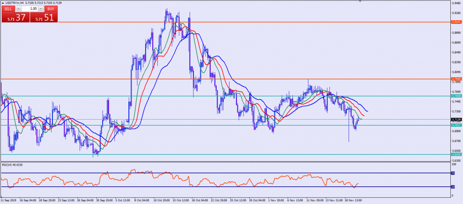Decrease lot volume with the down arrow

pyautogui.click(x=18, y=9)
